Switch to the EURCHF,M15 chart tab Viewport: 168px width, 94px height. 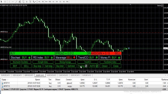coord(75,75)
